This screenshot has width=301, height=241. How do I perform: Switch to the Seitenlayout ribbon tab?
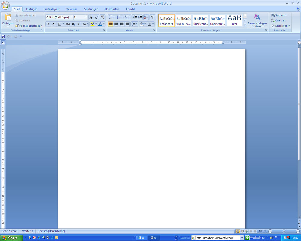52,9
